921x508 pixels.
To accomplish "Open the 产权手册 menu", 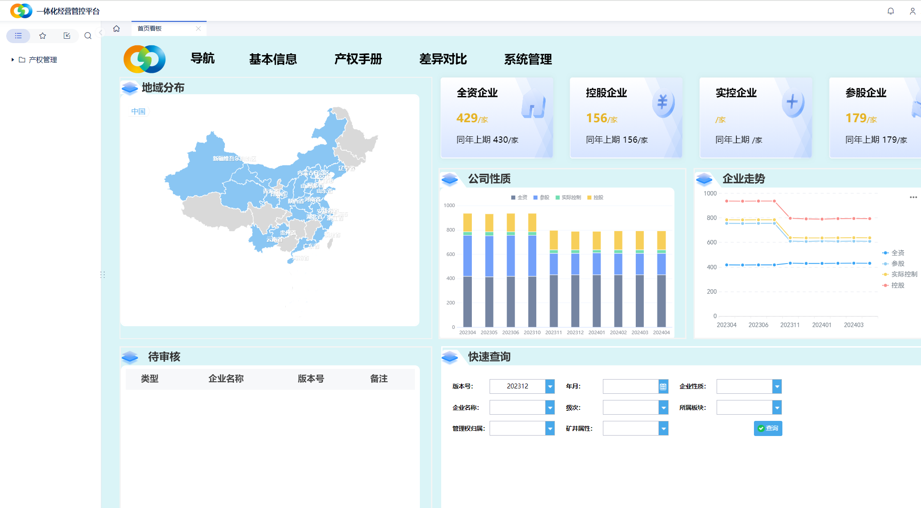I will 358,59.
